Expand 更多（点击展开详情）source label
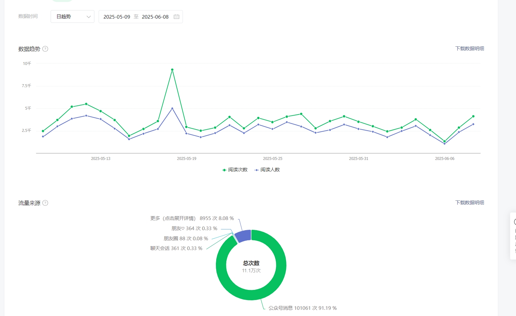The image size is (516, 316). [192, 218]
